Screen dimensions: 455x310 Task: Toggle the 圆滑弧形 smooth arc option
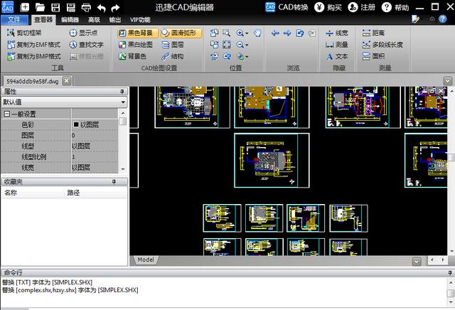tap(181, 33)
